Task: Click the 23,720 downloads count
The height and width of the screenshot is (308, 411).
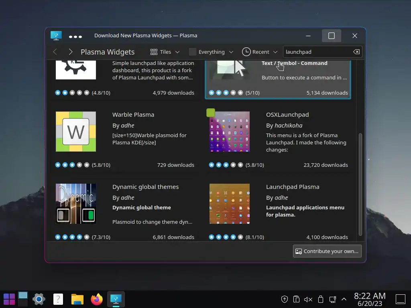Action: [326, 165]
